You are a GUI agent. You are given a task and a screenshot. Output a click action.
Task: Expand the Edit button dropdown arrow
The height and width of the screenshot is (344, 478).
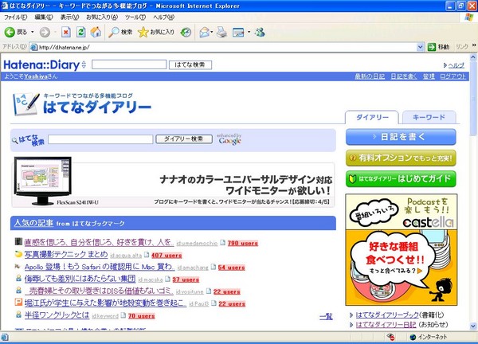click(249, 32)
